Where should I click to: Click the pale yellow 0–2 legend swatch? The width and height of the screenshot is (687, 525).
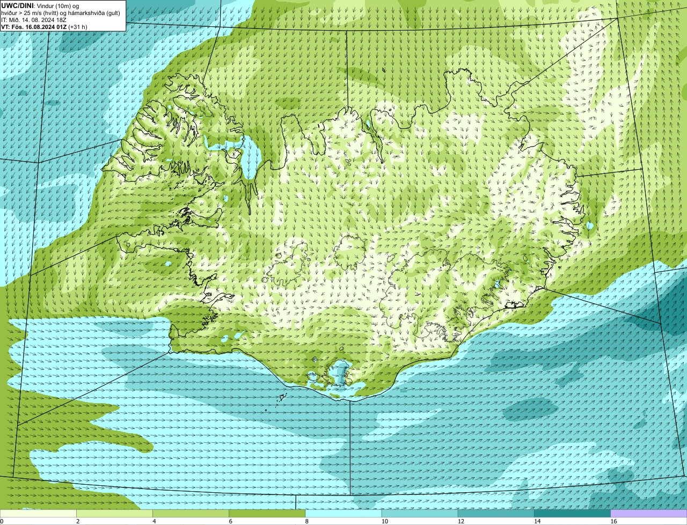38,513
